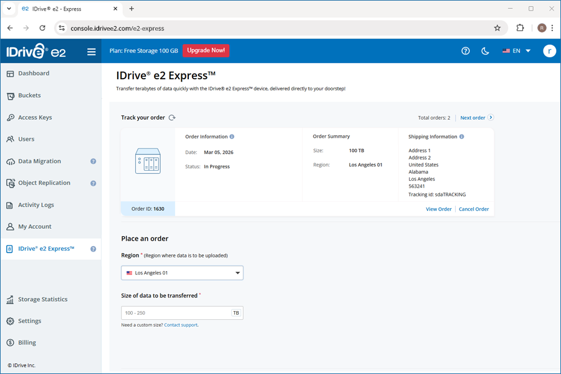This screenshot has width=561, height=374.
Task: Click Cancel Order link
Action: [x=474, y=209]
